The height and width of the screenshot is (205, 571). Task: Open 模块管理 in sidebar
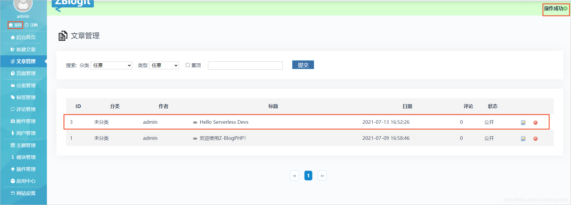(23, 157)
